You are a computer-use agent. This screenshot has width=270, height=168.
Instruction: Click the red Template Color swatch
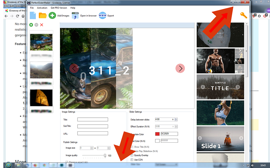pyautogui.click(x=157, y=134)
